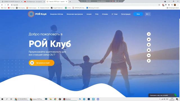The image size is (180, 101).
Task: Open the Facebook social link
Action: tap(149, 61)
